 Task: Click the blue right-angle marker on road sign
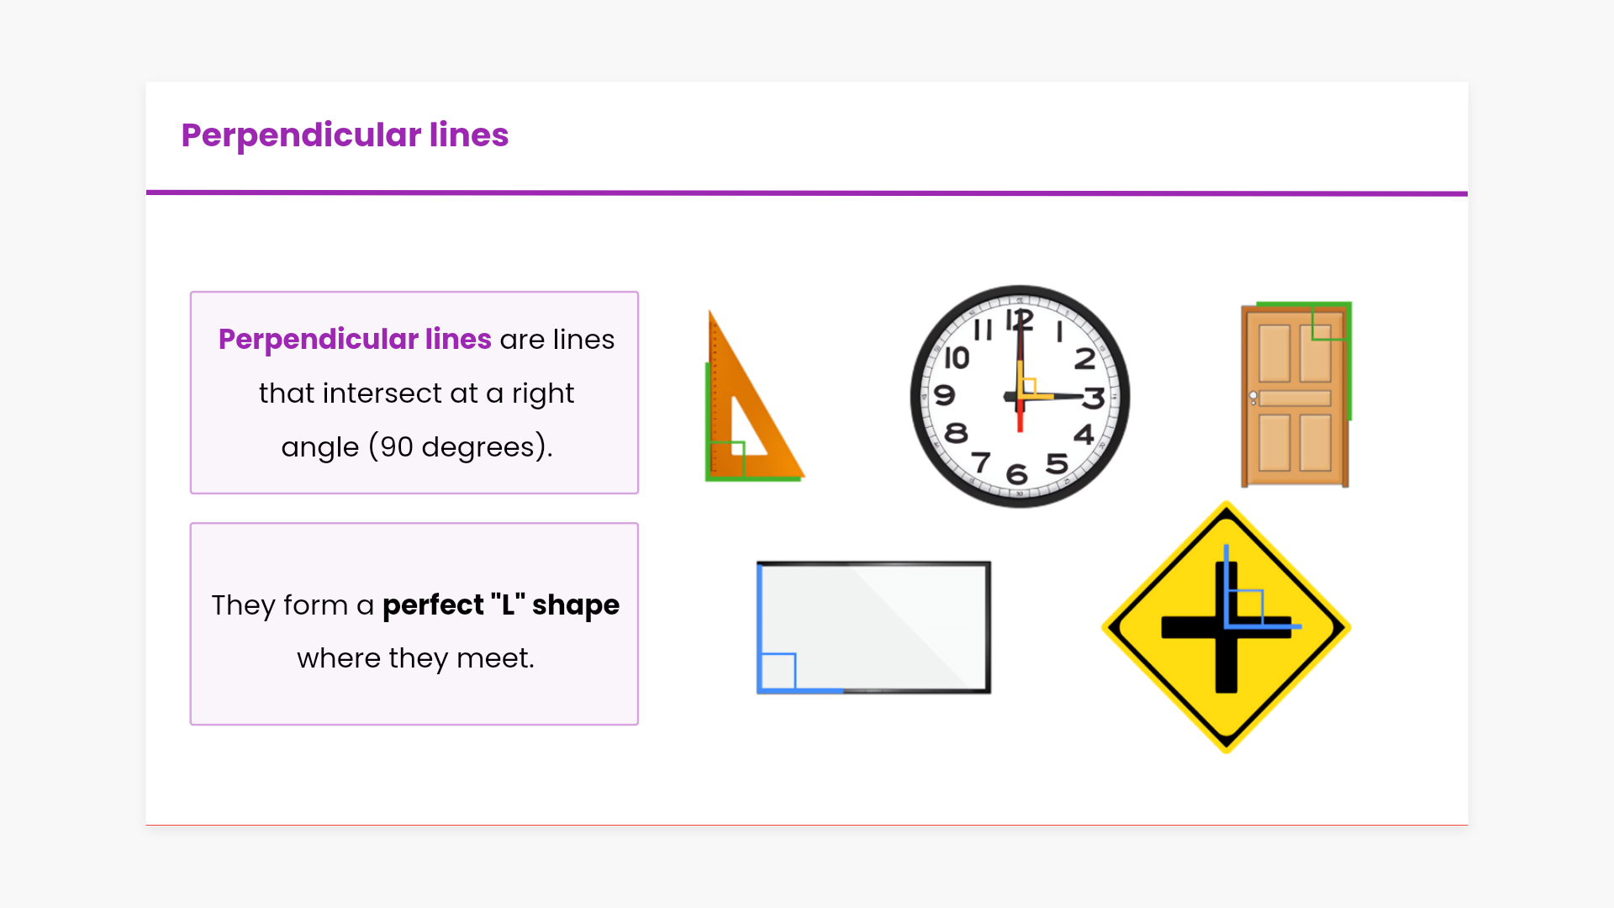(1245, 607)
